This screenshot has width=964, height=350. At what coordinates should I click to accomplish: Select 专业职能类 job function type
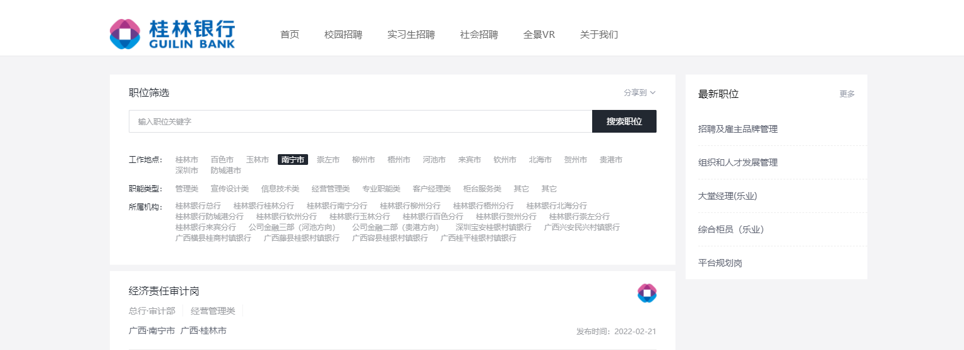pyautogui.click(x=381, y=189)
